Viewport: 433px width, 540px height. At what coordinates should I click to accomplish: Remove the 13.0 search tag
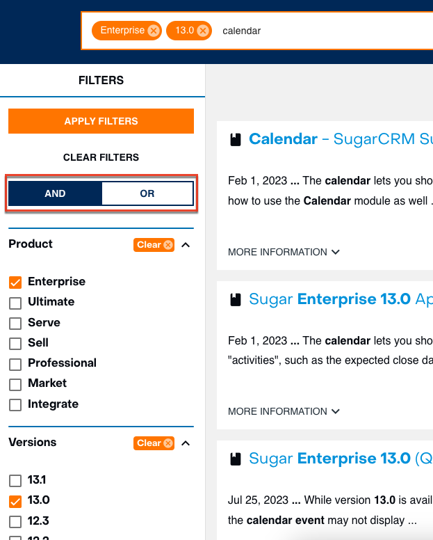pyautogui.click(x=202, y=31)
